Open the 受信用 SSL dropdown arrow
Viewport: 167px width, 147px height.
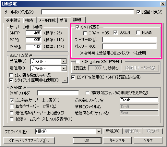(x=64, y=61)
